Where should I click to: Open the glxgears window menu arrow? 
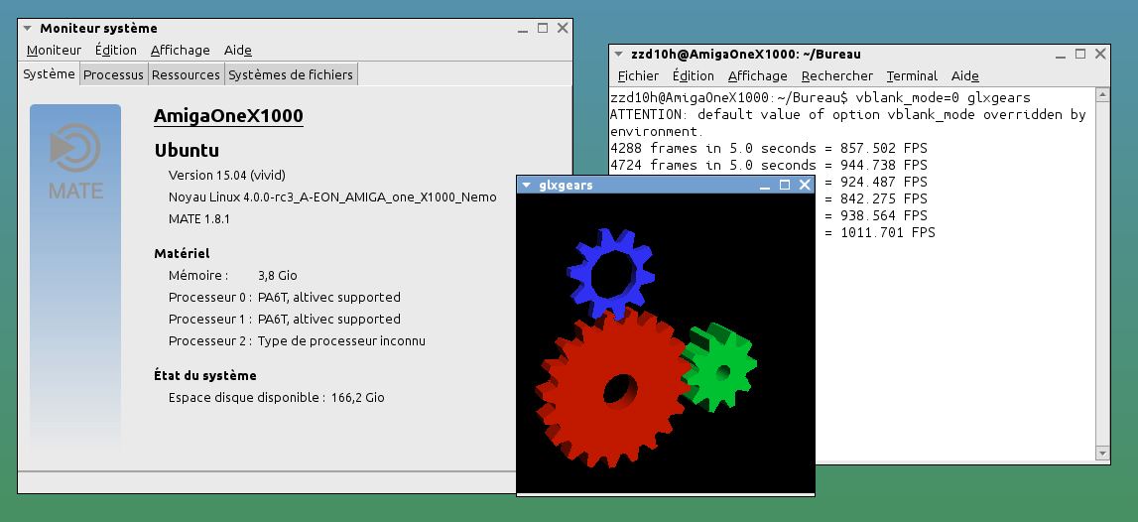[x=526, y=186]
